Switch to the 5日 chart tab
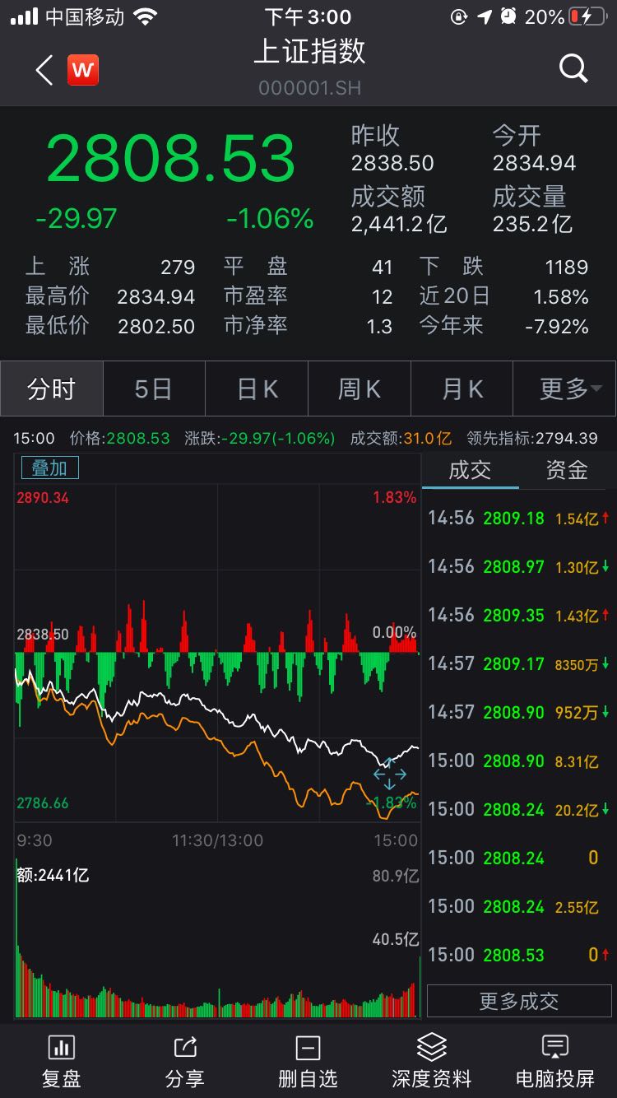The height and width of the screenshot is (1098, 617). click(x=154, y=388)
